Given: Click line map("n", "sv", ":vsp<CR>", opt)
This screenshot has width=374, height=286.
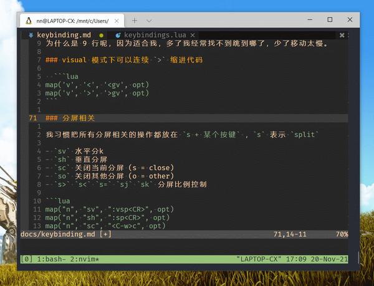Looking at the screenshot, I should [110, 209].
